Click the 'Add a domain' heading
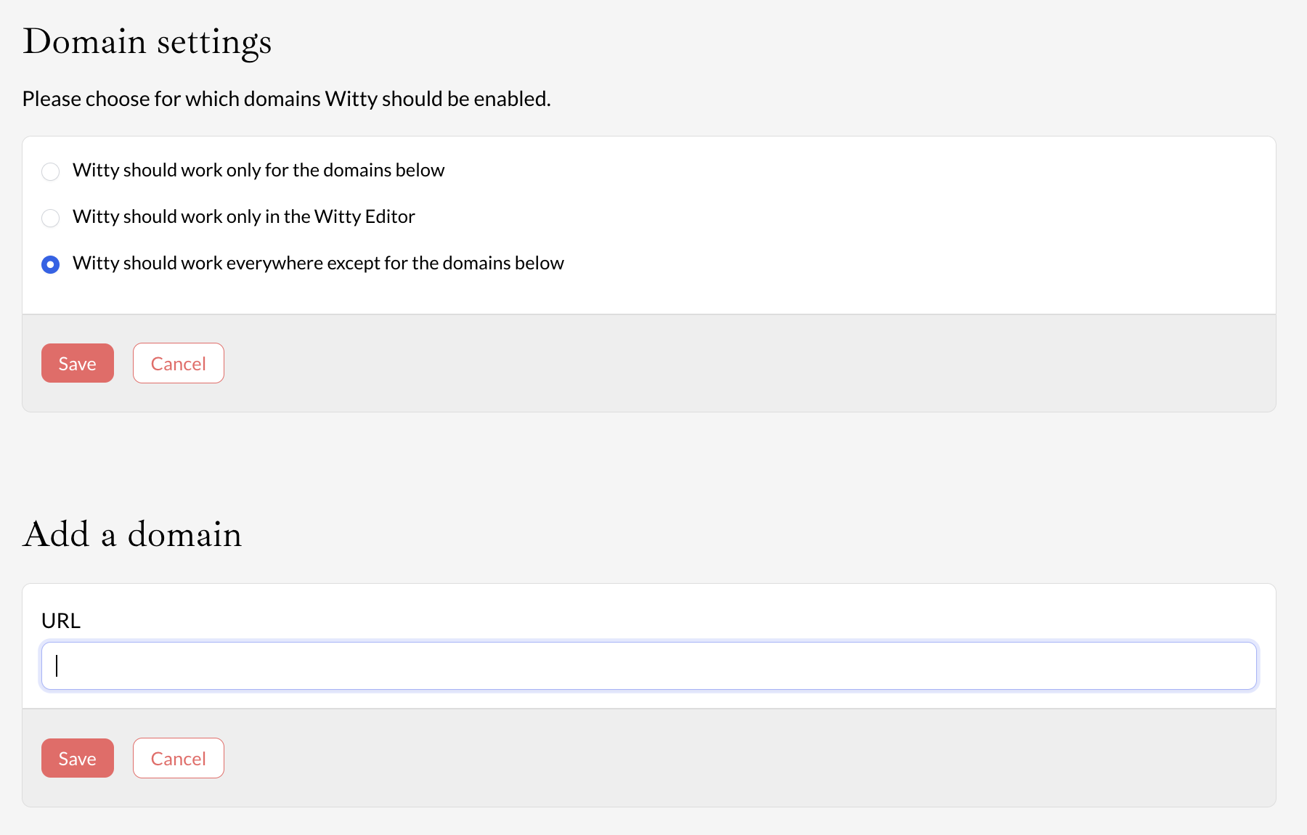The width and height of the screenshot is (1307, 835). coord(132,534)
